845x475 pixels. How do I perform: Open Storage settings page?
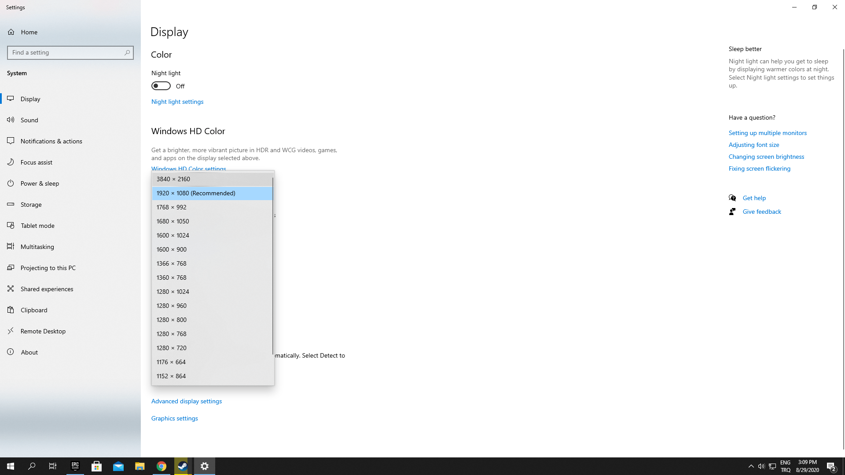[x=31, y=205]
